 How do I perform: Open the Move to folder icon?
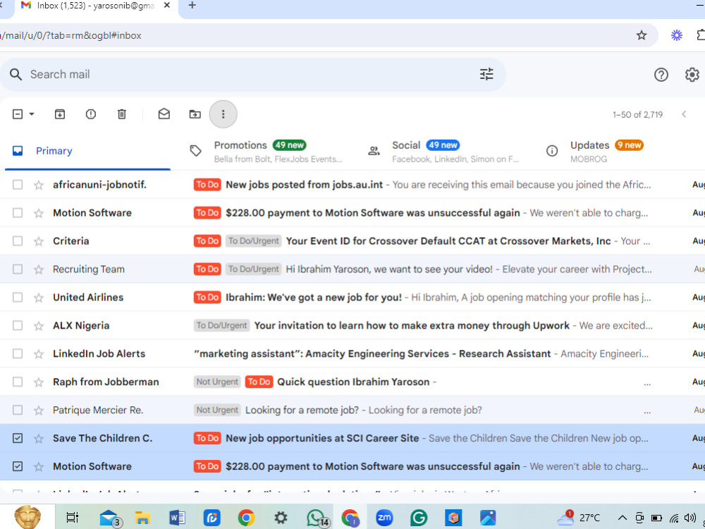[x=195, y=114]
